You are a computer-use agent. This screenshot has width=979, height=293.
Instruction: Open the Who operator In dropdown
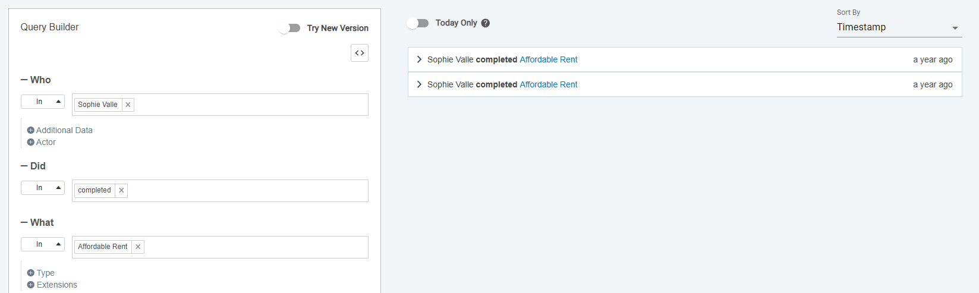43,102
